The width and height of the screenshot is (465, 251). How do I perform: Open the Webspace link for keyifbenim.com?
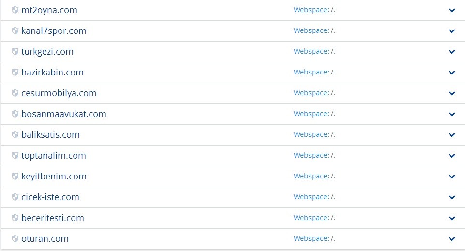point(315,176)
